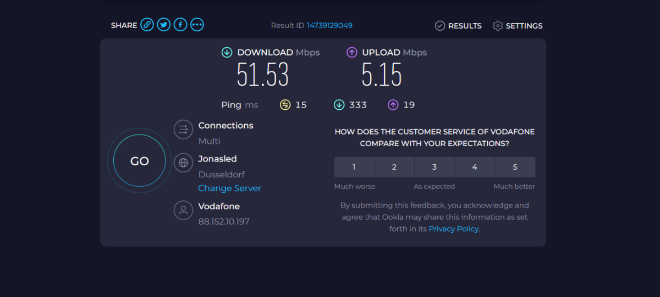Open the Result ID 14739129049 link

(x=329, y=25)
